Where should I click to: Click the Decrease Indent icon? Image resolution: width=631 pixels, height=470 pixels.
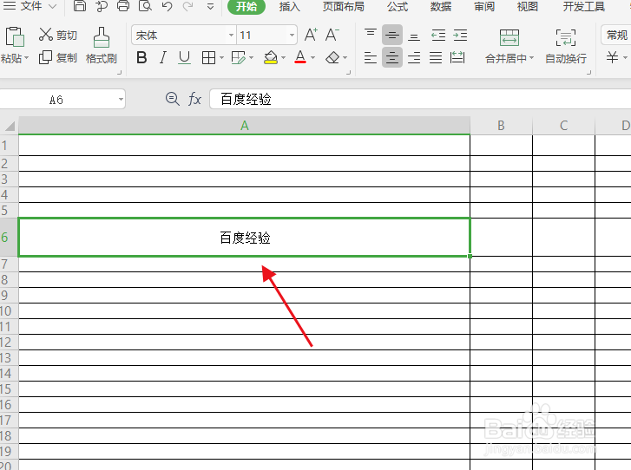click(x=438, y=36)
